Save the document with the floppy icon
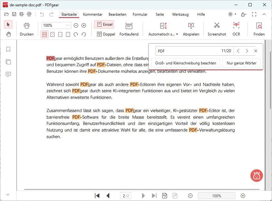This screenshot has height=201, width=272. [x=14, y=14]
